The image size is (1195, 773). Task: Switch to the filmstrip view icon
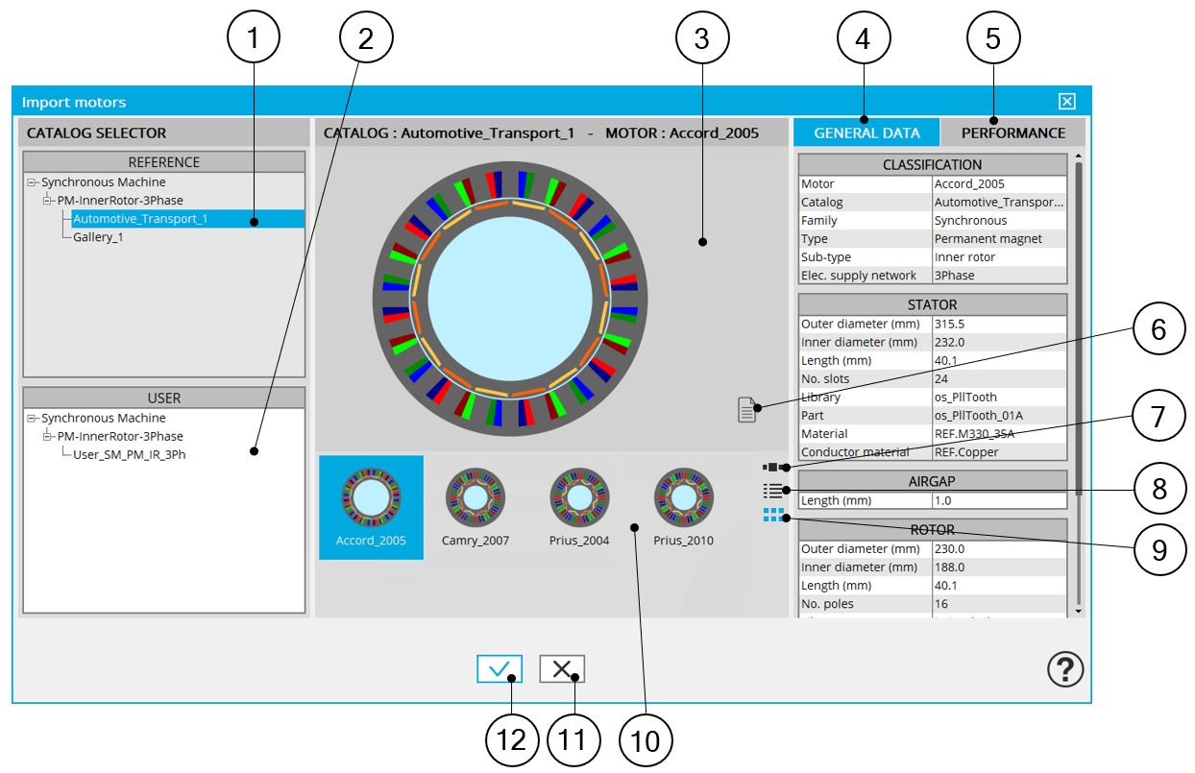[773, 468]
